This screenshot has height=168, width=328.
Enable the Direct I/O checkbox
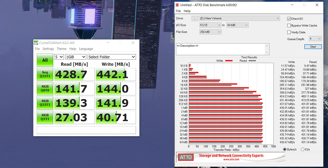tap(289, 19)
